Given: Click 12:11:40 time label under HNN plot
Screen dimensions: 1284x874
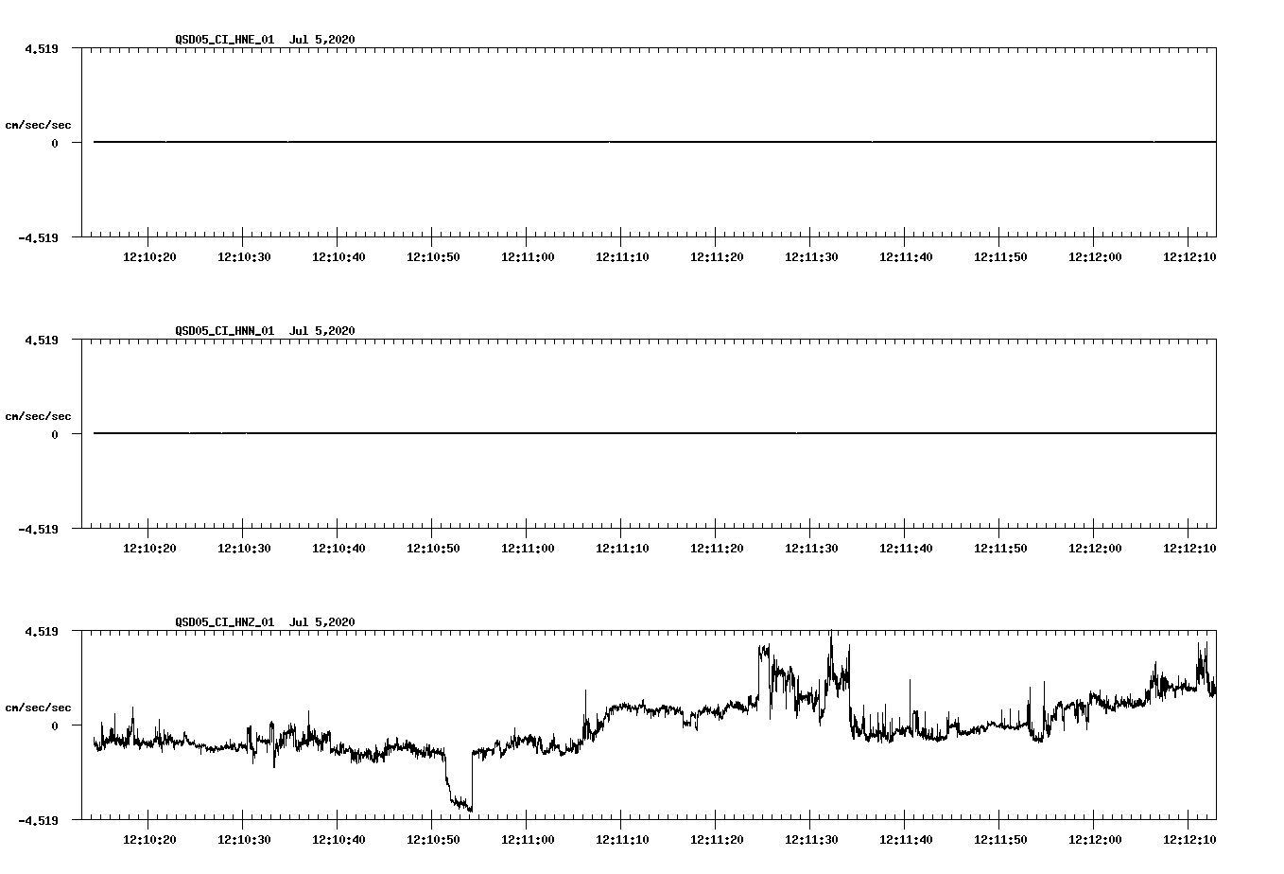Looking at the screenshot, I should coord(906,548).
